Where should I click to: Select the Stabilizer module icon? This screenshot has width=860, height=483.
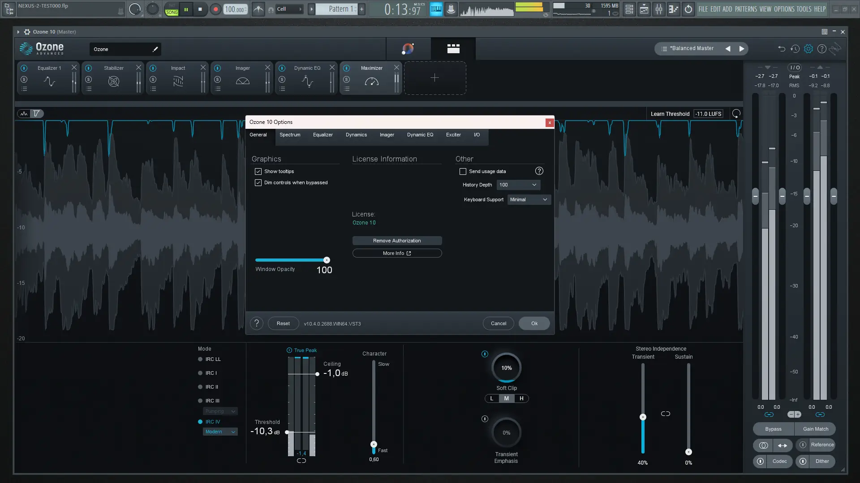[113, 81]
